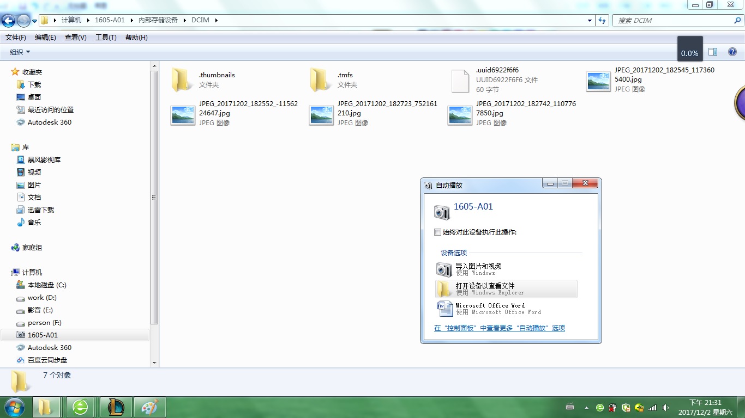
Task: Click link to view more AutoPlay options
Action: tap(499, 328)
